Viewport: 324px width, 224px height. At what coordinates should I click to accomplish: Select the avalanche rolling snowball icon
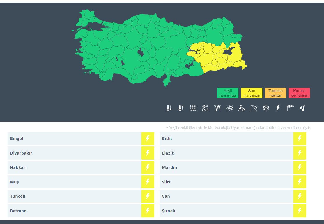coord(254,108)
